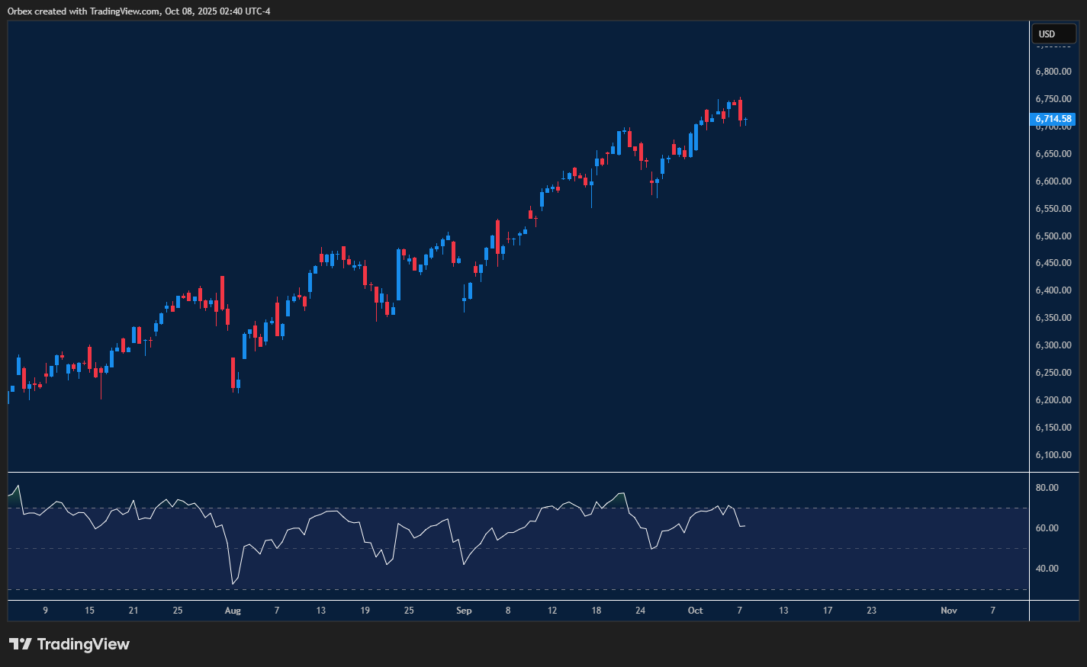1087x667 pixels.
Task: Click the Orbex created with TradingView.com header
Action: 139,11
